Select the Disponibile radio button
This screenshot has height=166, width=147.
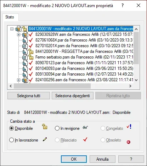(x=11, y=128)
